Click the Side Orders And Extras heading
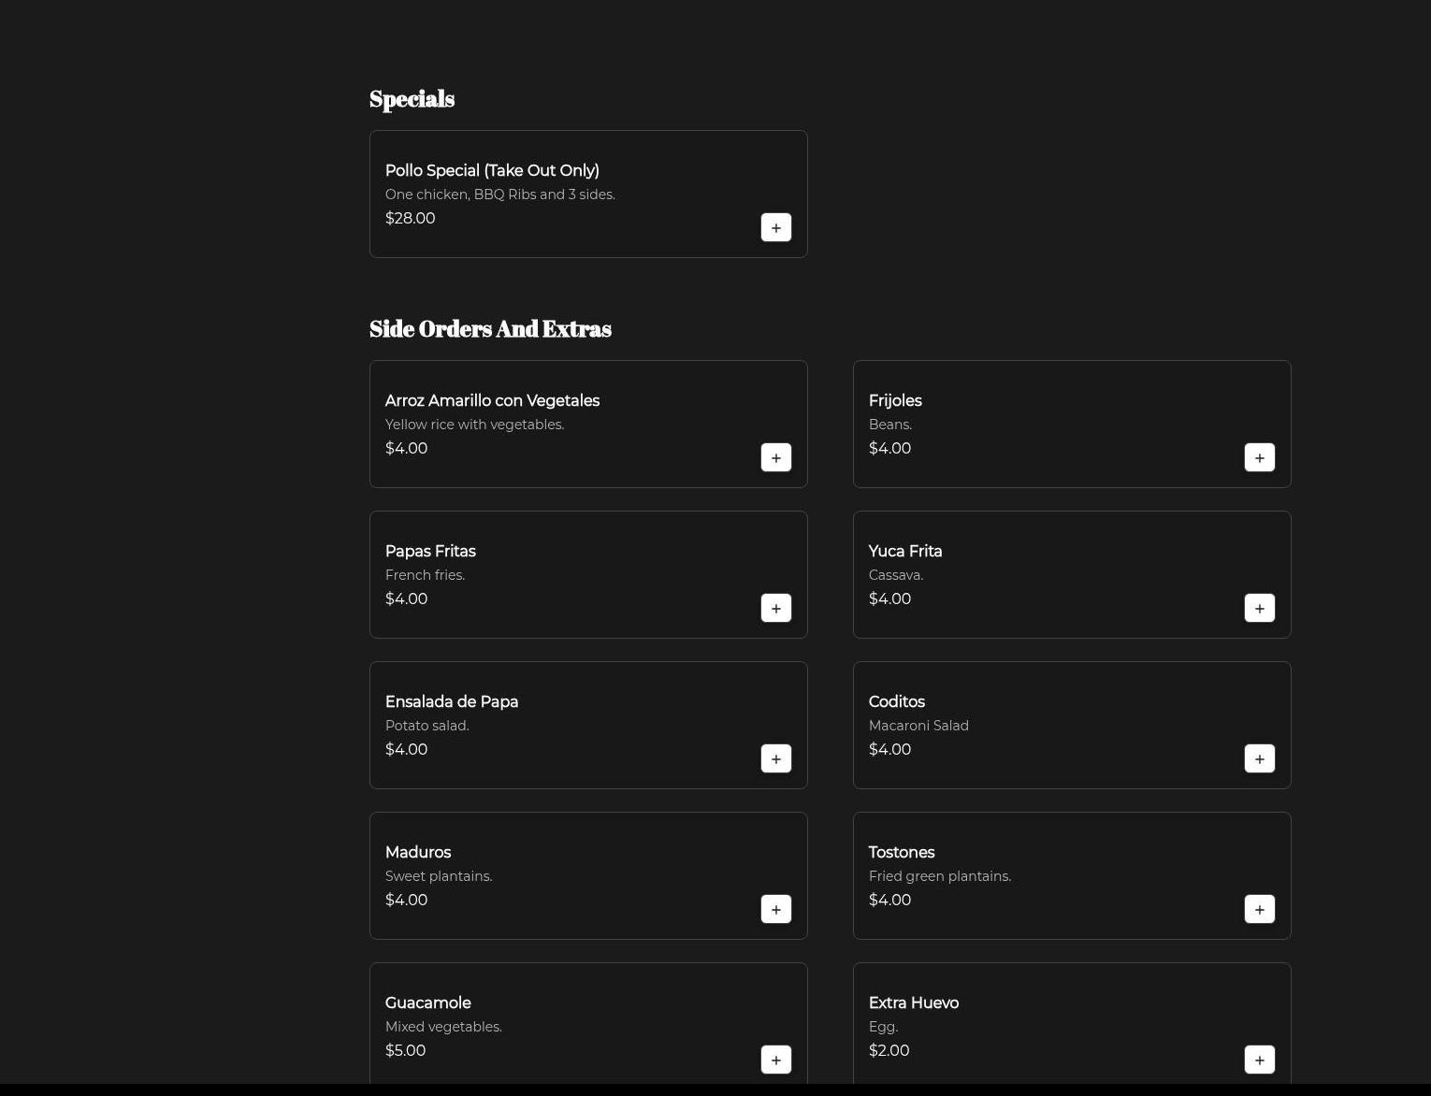1431x1096 pixels. 490,328
